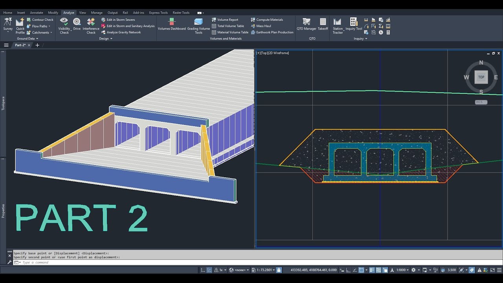Open the command line customize wrench
The width and height of the screenshot is (503, 283).
tap(9, 262)
